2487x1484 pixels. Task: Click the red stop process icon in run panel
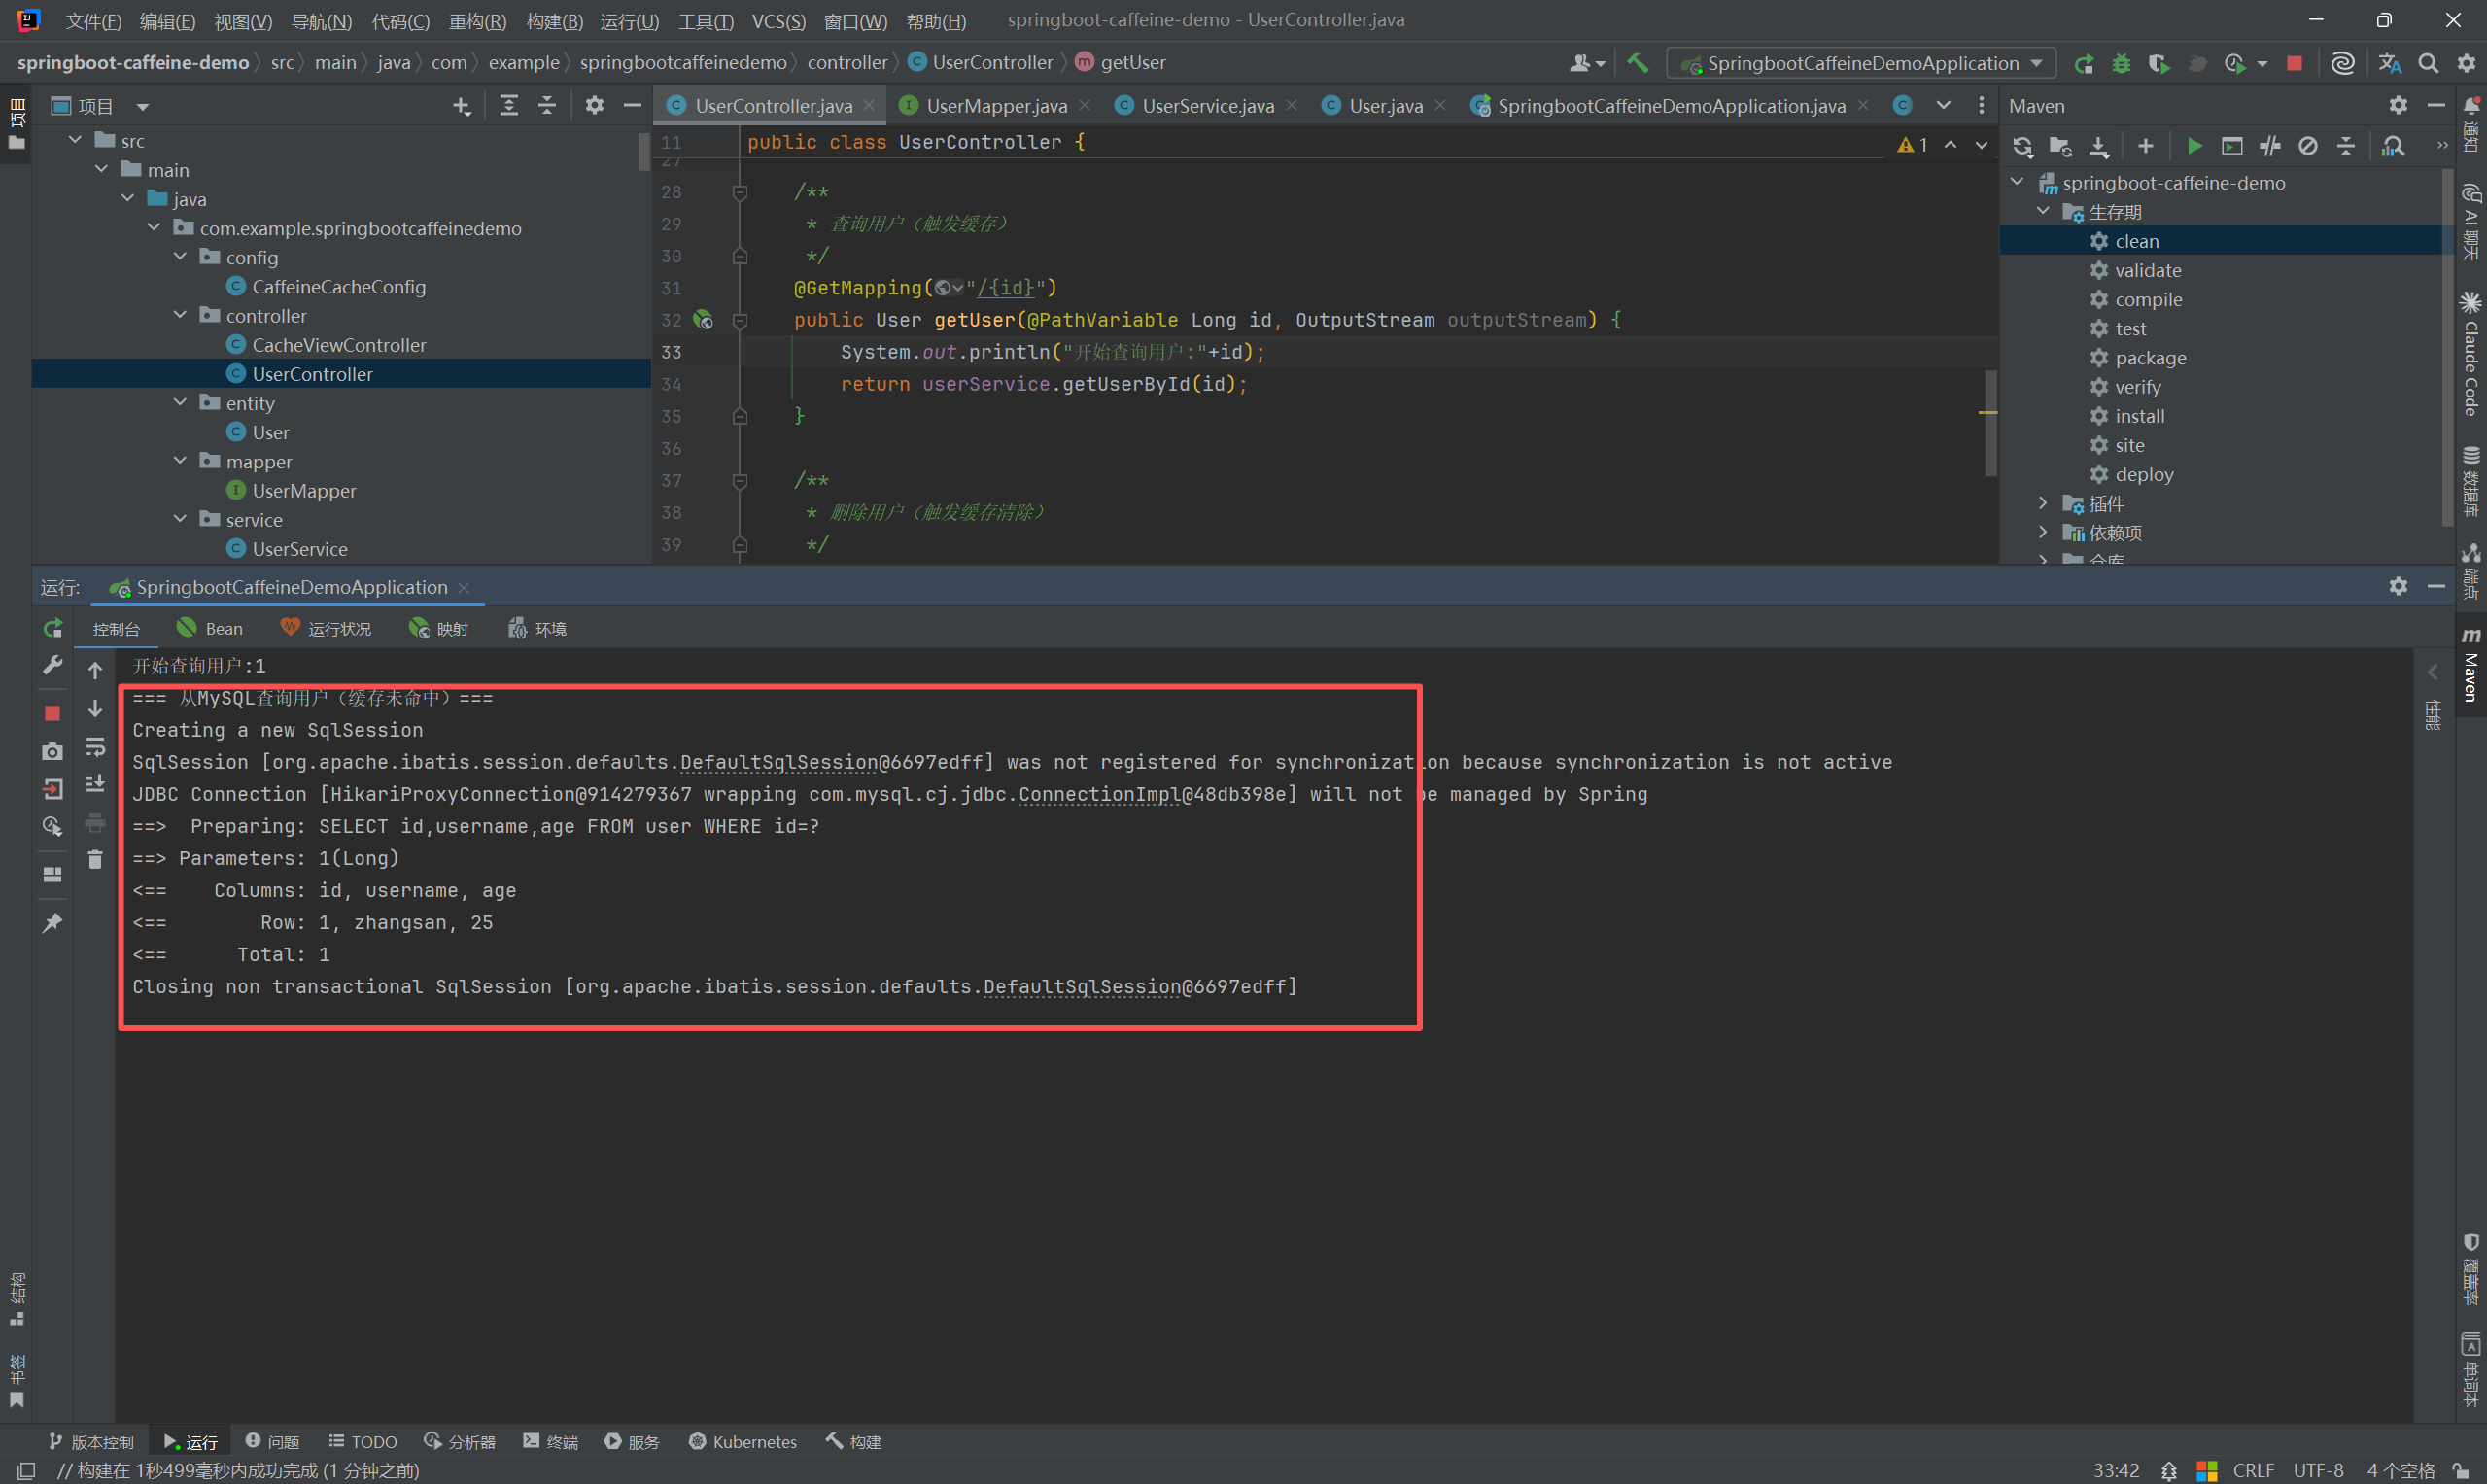coord(53,712)
